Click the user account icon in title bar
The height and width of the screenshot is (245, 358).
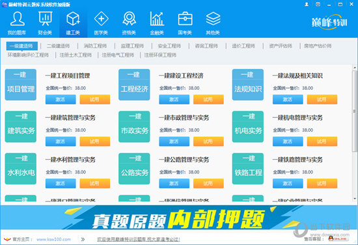coord(307,4)
